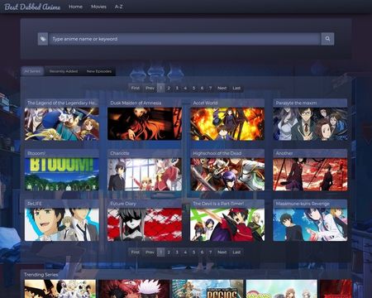Go to page 2 in bottom pagination

click(x=169, y=252)
